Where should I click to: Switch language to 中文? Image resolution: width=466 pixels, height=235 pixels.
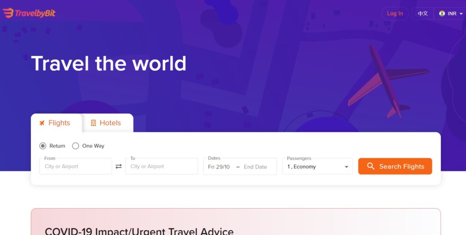(x=423, y=13)
